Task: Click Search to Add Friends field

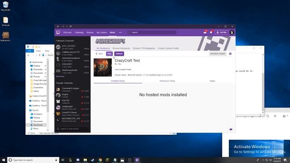Action: click(x=72, y=129)
